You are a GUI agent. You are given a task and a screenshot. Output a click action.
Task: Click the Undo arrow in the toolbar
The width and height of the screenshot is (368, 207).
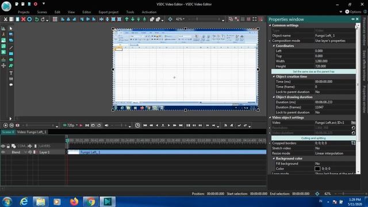(x=37, y=19)
